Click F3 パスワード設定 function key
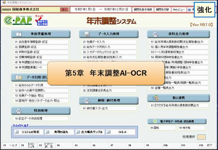The width and height of the screenshot is (218, 150). coord(46,145)
